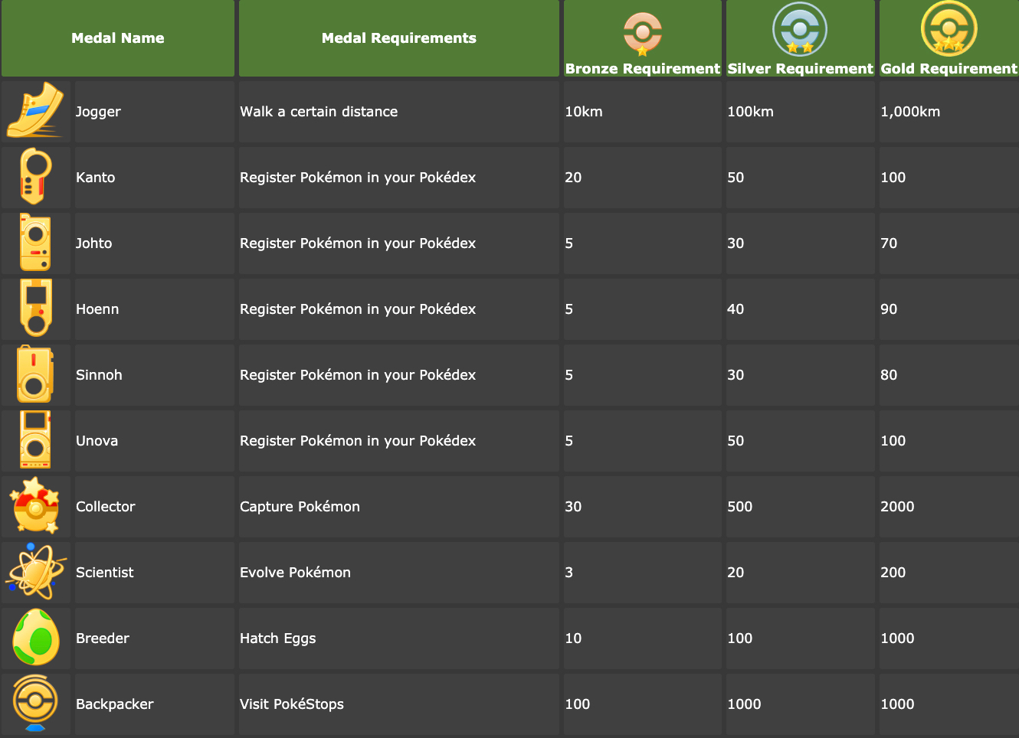Click the "Hatch Eggs" requirement cell
Screen dimensions: 1019x738
click(x=277, y=638)
